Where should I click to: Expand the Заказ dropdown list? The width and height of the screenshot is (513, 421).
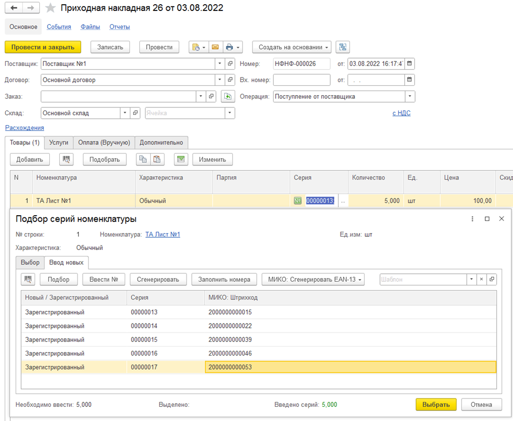point(201,96)
